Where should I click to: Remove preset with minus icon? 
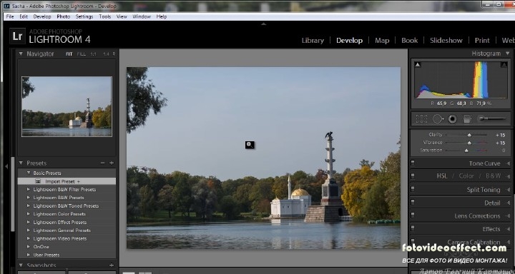pos(102,163)
